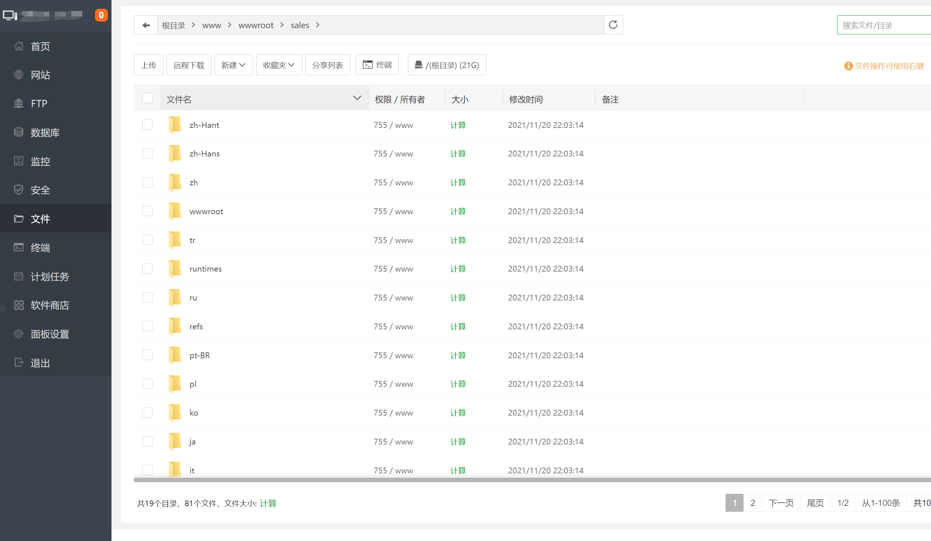Open the runtimes folder icon
Screen dimensions: 931x541
coord(175,269)
